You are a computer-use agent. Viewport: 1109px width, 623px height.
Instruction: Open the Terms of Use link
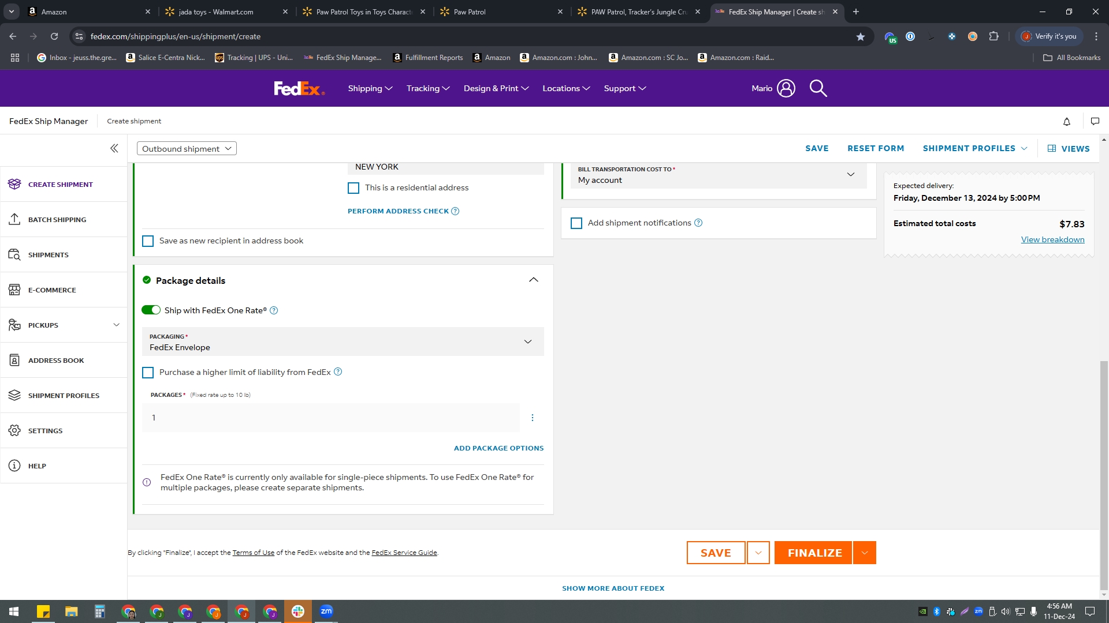(253, 553)
